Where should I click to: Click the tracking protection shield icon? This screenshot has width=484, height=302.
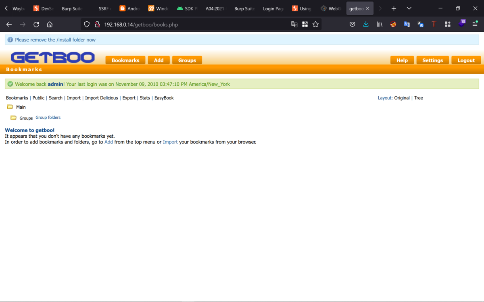[87, 24]
